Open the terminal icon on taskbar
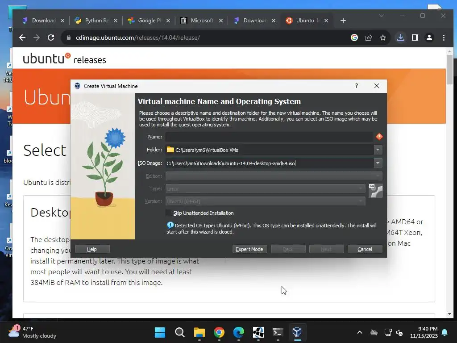Image resolution: width=457 pixels, height=343 pixels. coord(278,332)
